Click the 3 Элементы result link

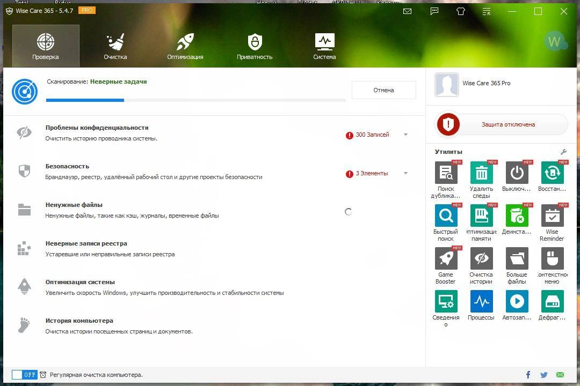click(x=372, y=173)
